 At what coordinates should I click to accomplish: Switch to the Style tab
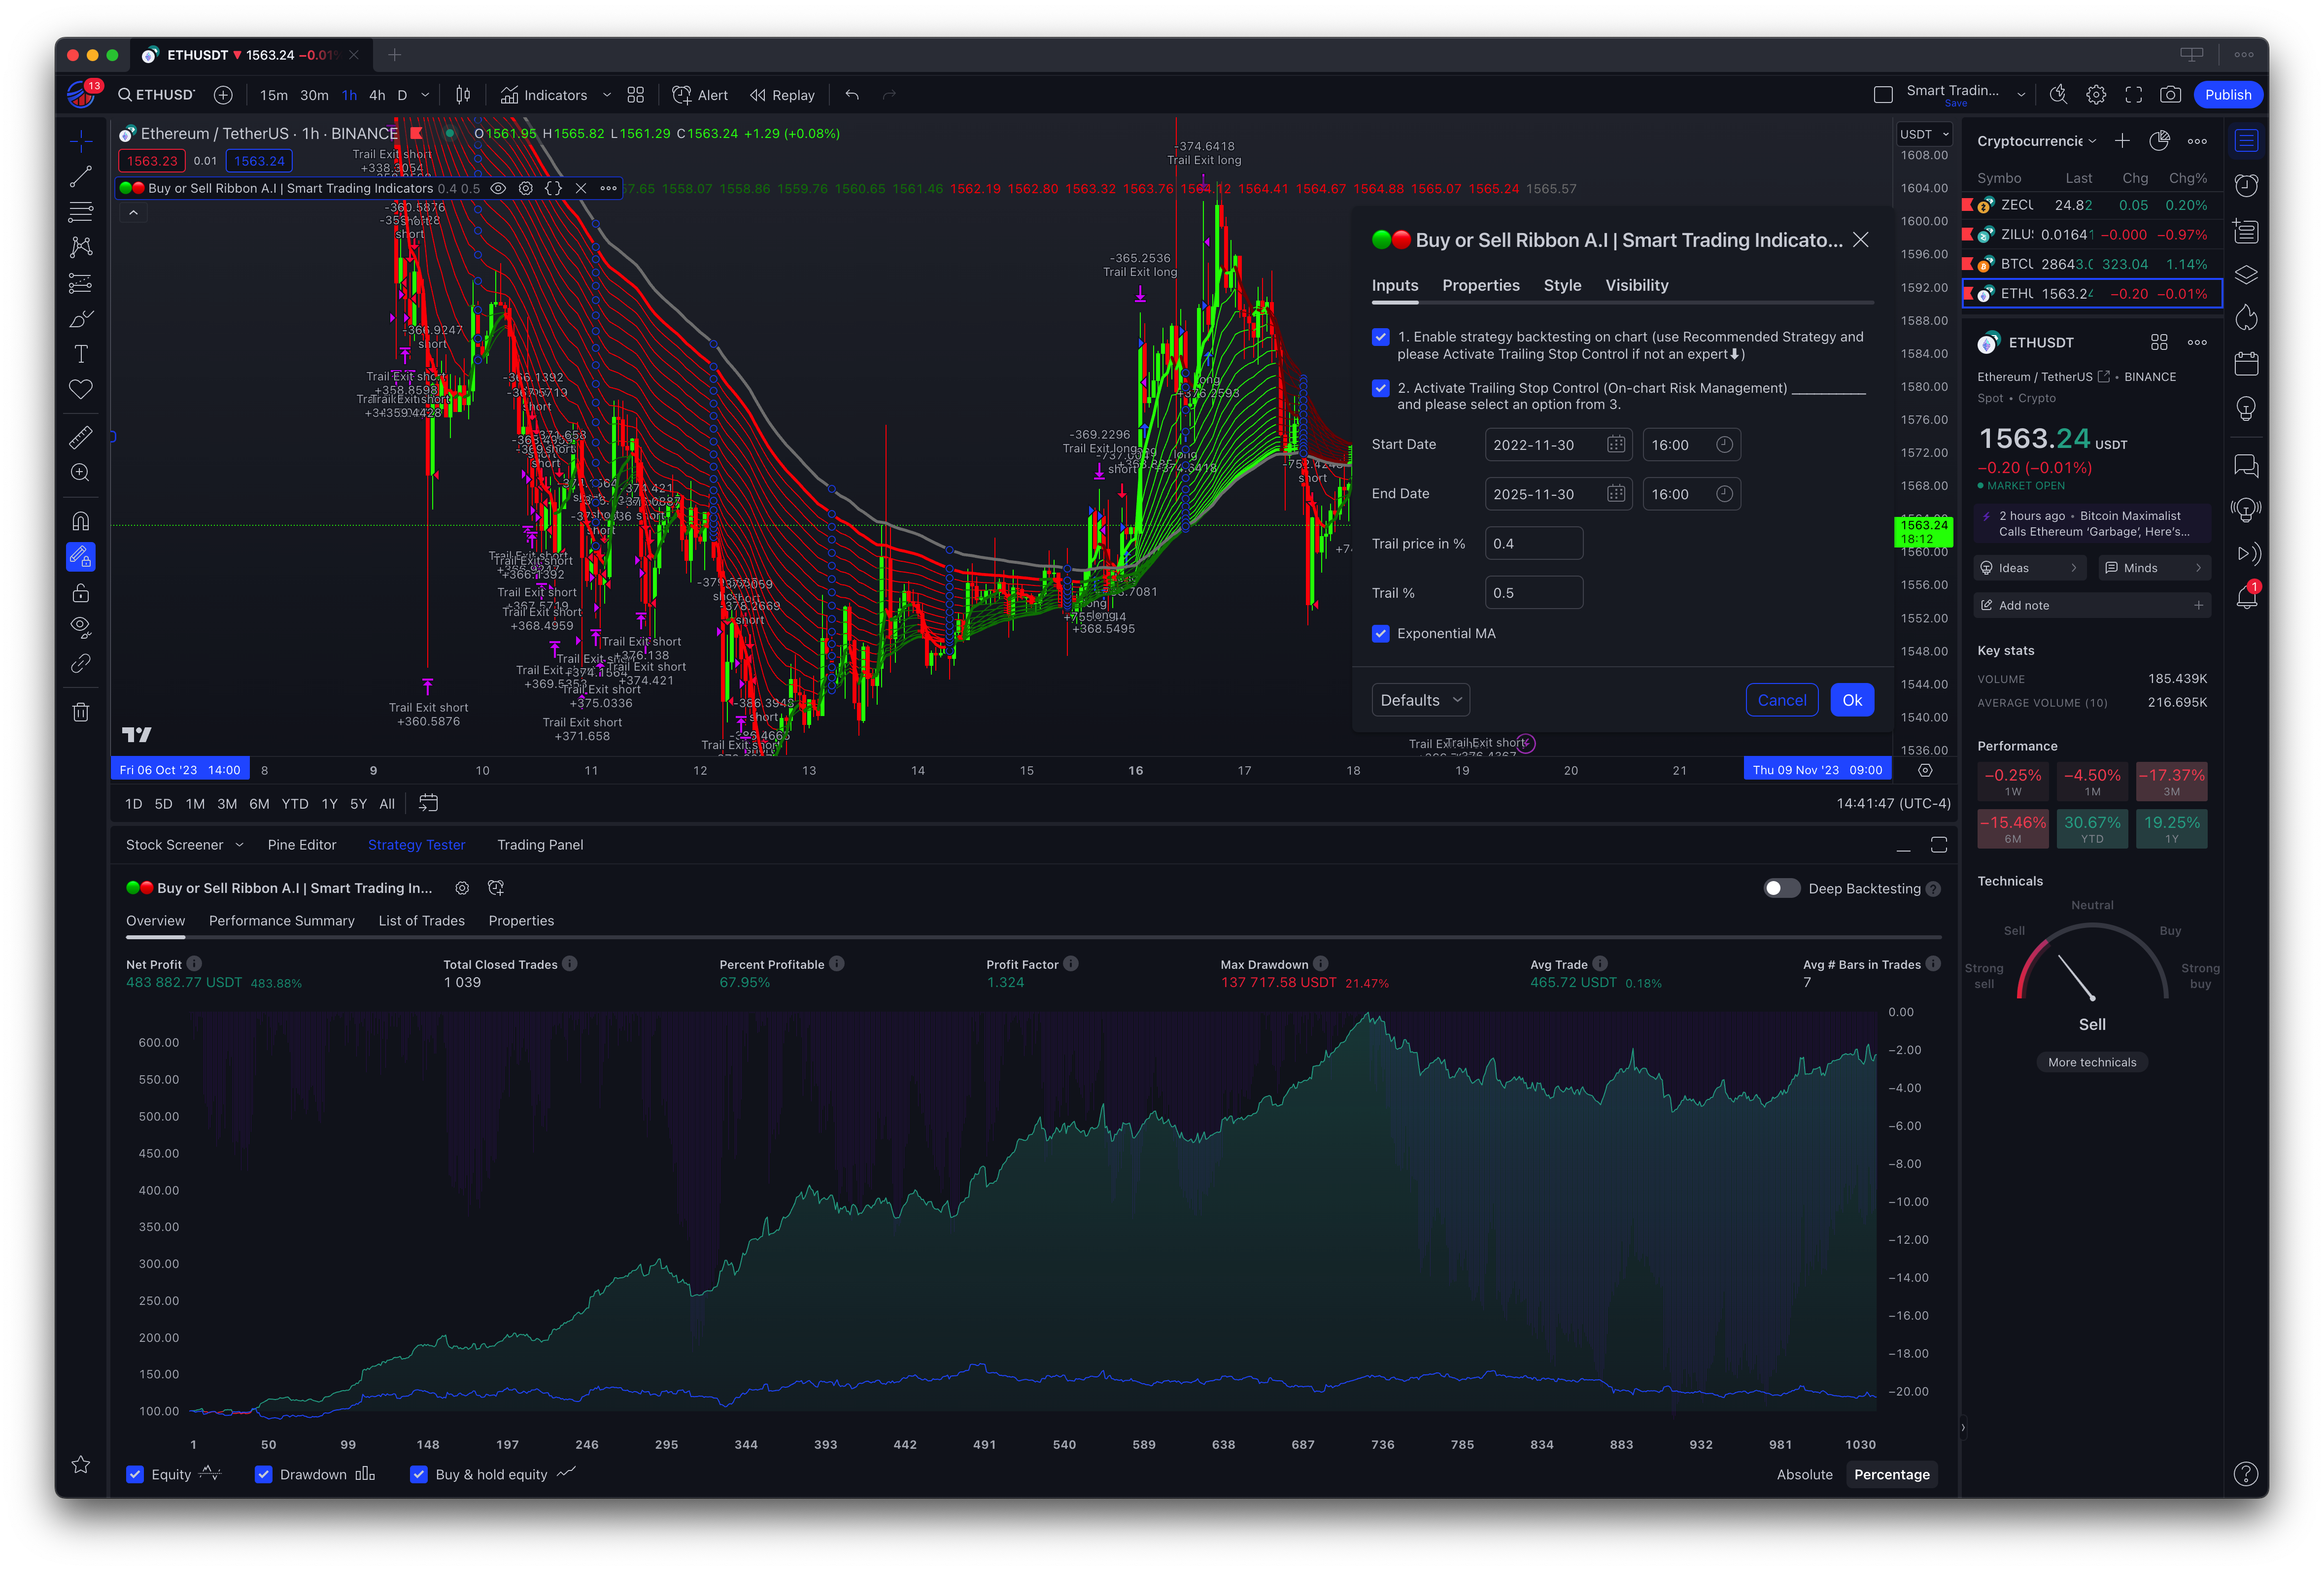[1562, 286]
